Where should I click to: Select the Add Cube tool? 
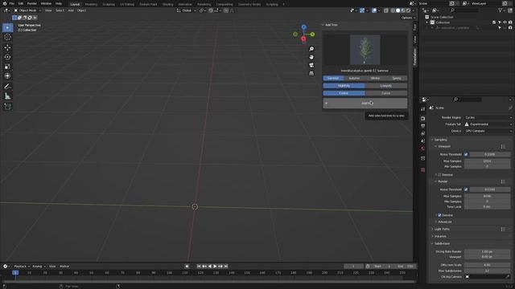[x=7, y=107]
